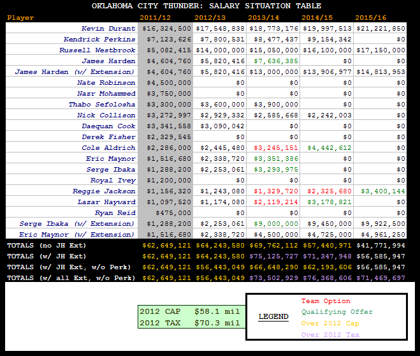Click the Russell Westbrook row label
Image resolution: width=420 pixels, height=356 pixels.
(x=98, y=50)
